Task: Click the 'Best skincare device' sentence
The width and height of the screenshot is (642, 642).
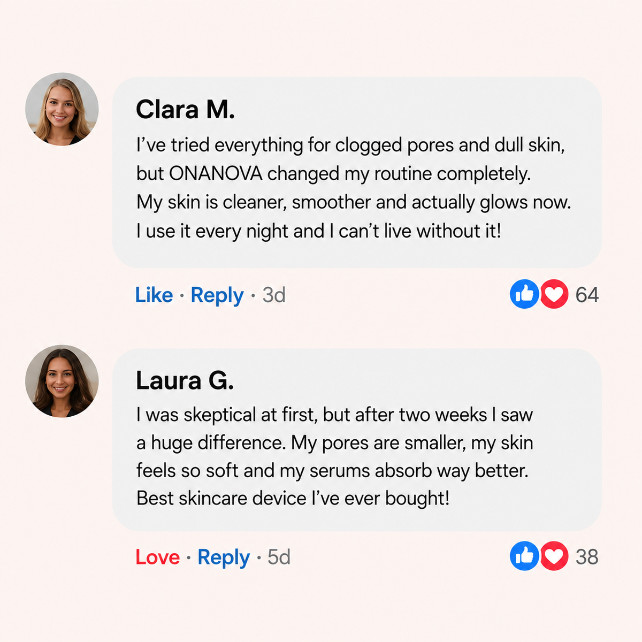Action: pyautogui.click(x=293, y=498)
